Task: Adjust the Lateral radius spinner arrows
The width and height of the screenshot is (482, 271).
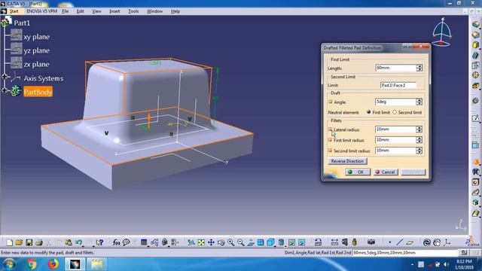Action: point(419,129)
